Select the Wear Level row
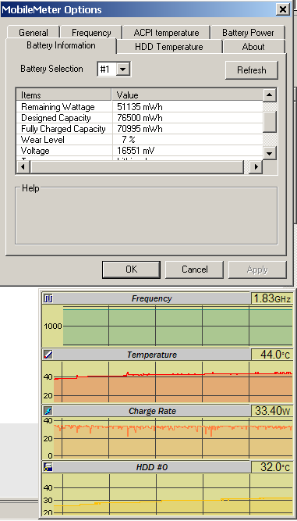This screenshot has width=297, height=521. (140, 140)
